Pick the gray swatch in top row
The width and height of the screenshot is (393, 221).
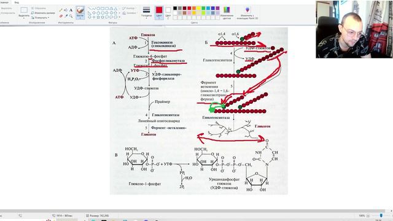click(180, 8)
